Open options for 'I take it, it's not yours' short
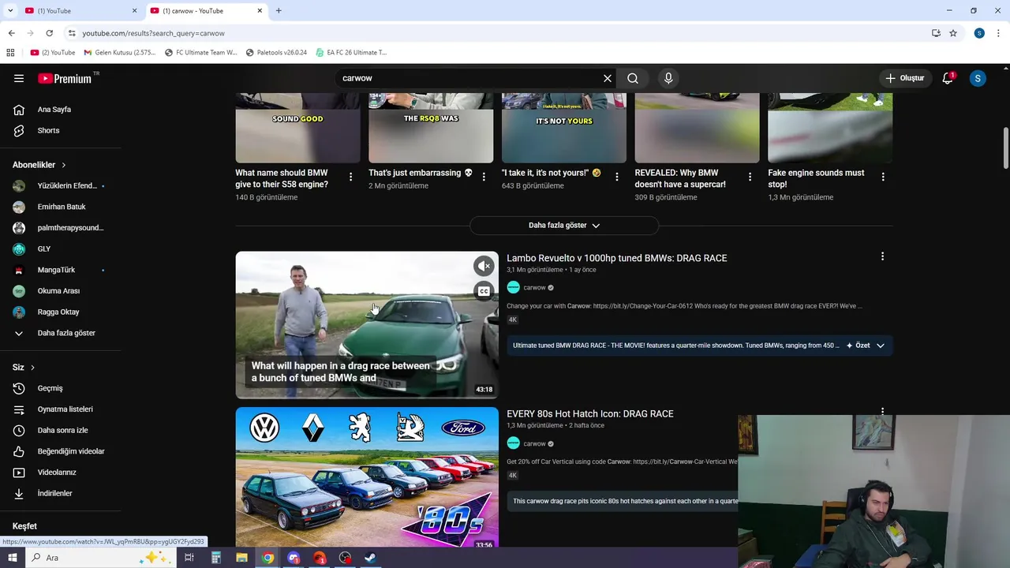The width and height of the screenshot is (1010, 568). [x=617, y=177]
